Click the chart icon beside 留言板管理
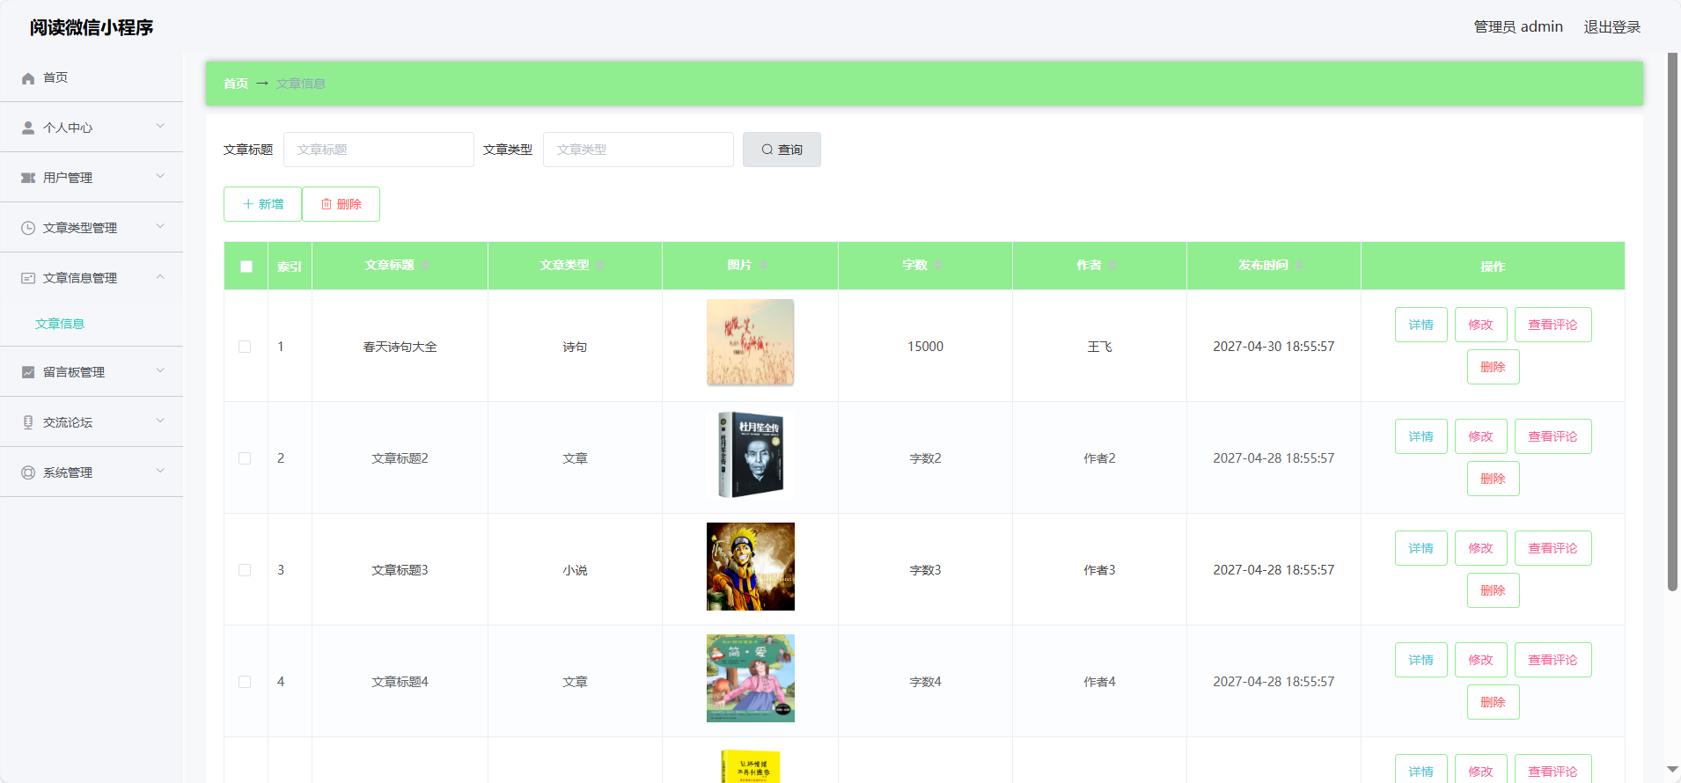The image size is (1681, 783). [28, 372]
